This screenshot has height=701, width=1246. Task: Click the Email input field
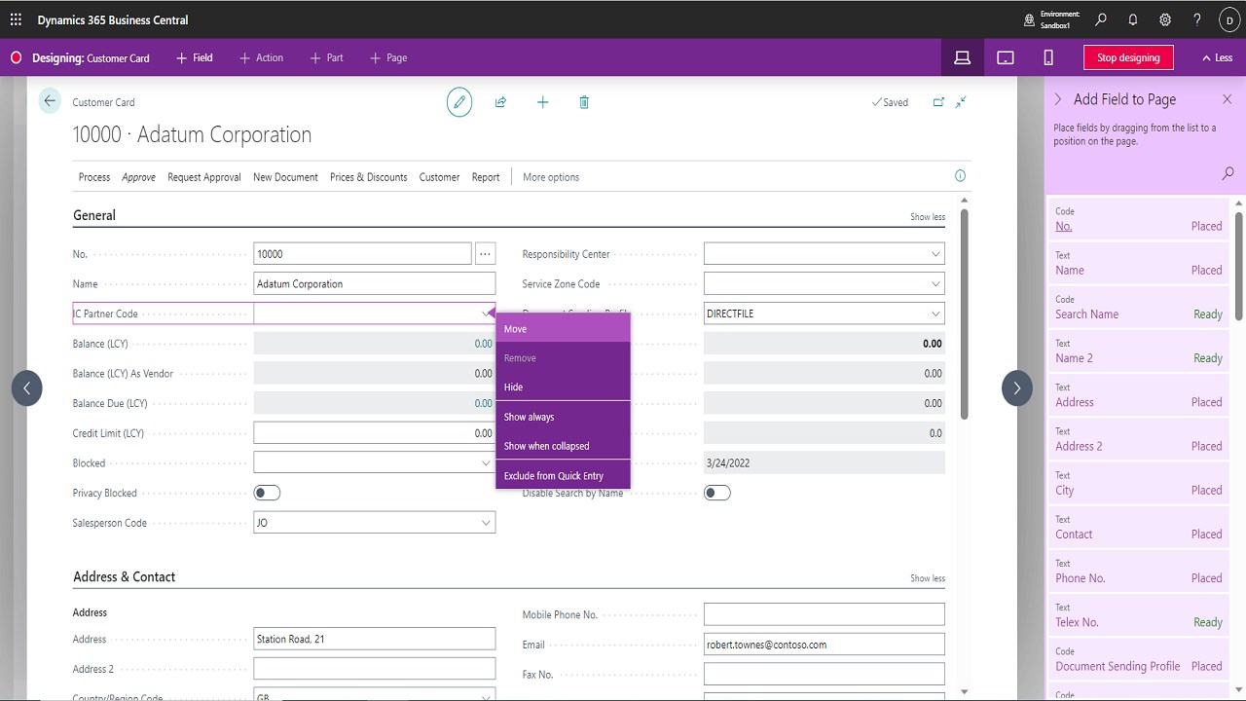point(824,645)
